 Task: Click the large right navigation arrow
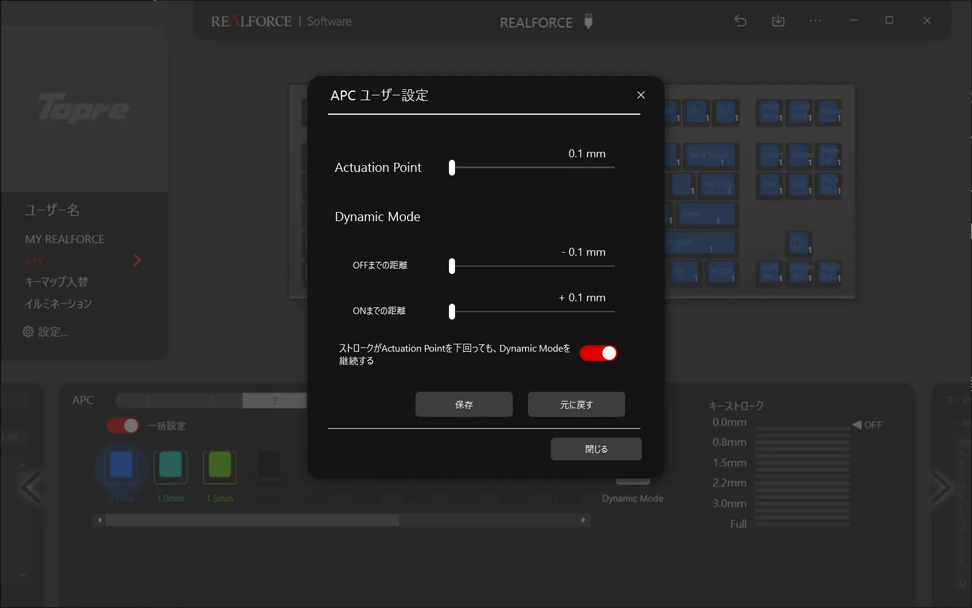click(x=941, y=487)
